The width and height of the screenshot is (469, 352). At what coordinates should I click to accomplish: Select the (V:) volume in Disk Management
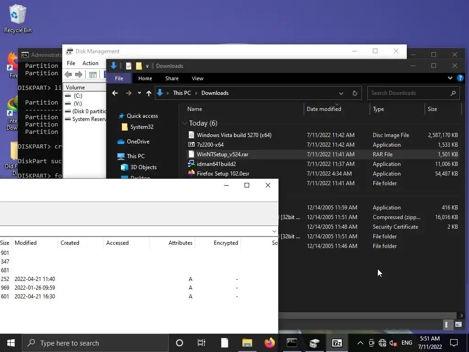point(78,104)
